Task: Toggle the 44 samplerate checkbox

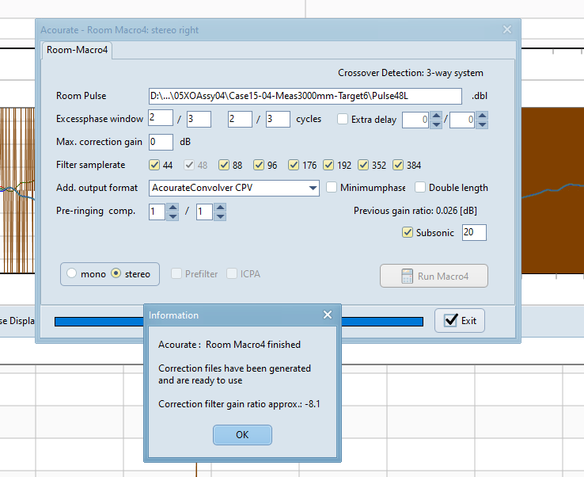Action: coord(154,165)
